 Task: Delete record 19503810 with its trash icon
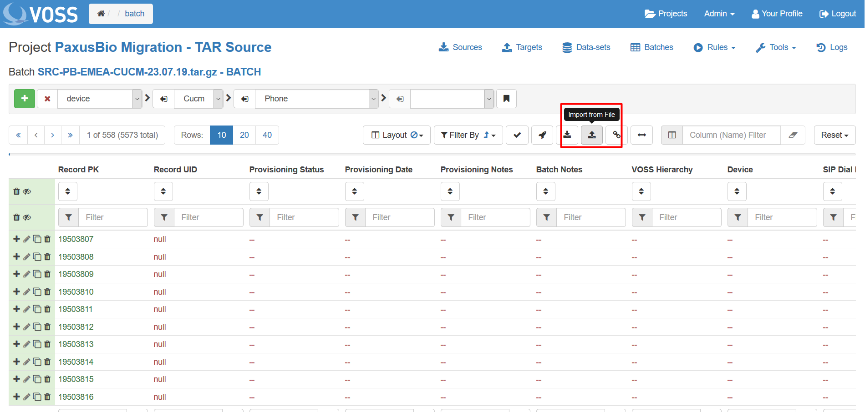click(x=47, y=292)
